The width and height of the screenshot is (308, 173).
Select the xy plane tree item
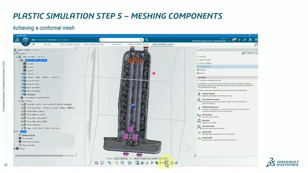coord(30,64)
